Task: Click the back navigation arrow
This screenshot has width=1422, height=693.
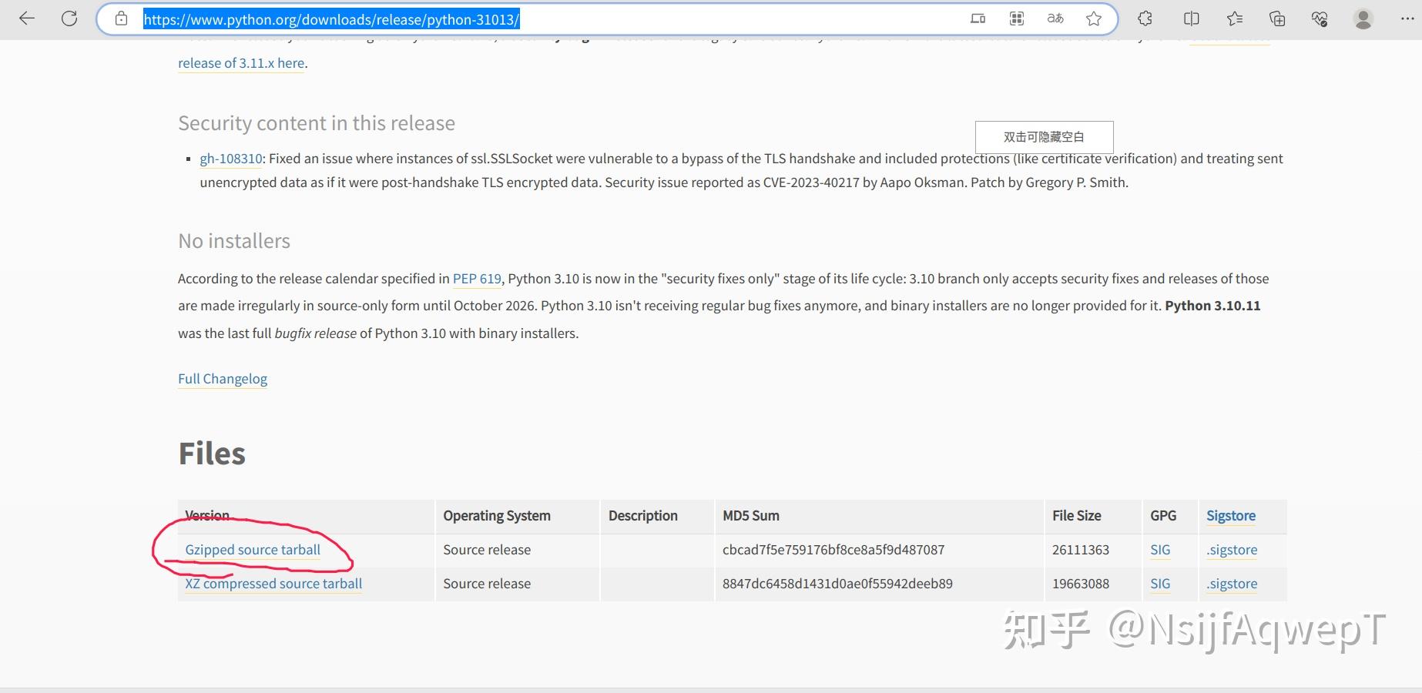Action: (27, 18)
